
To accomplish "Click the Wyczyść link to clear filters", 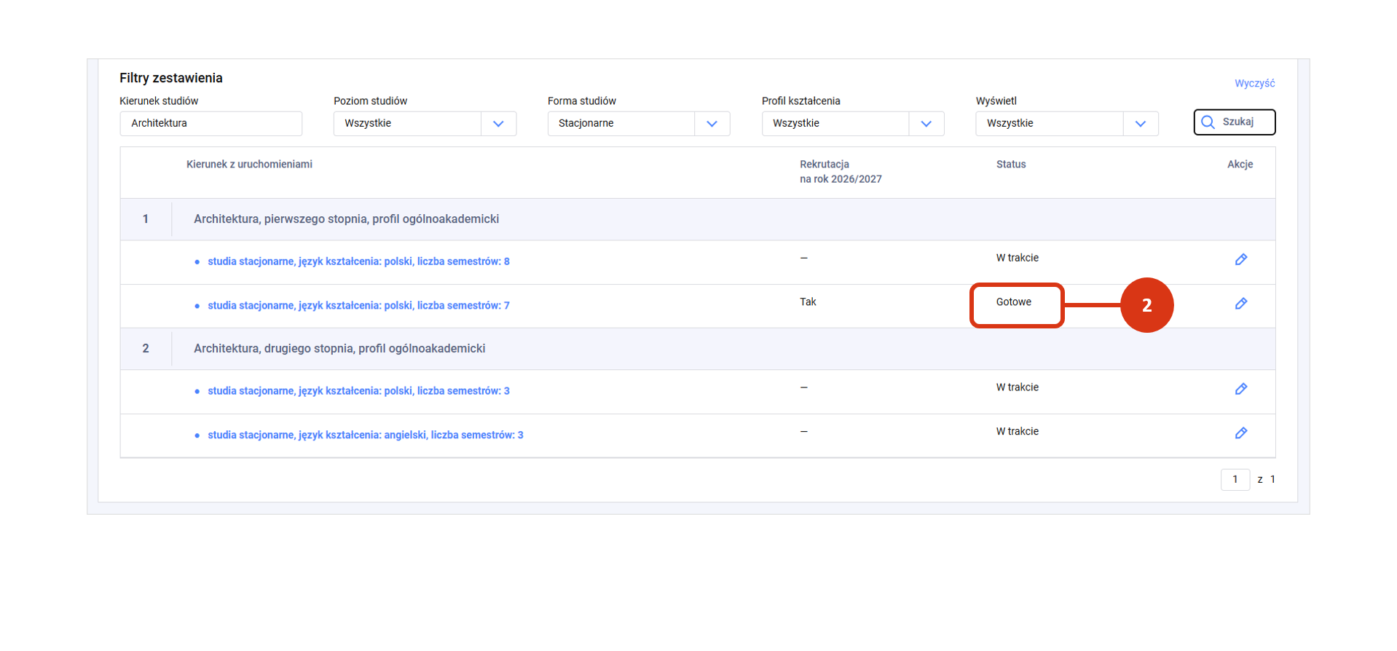I will click(1254, 84).
